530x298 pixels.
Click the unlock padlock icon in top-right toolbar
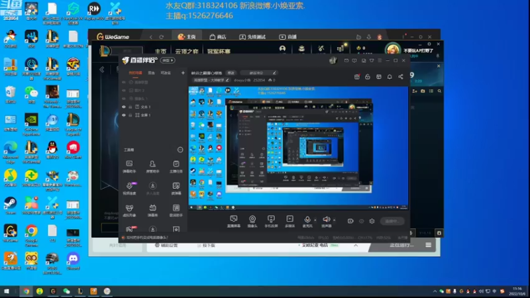coord(368,77)
